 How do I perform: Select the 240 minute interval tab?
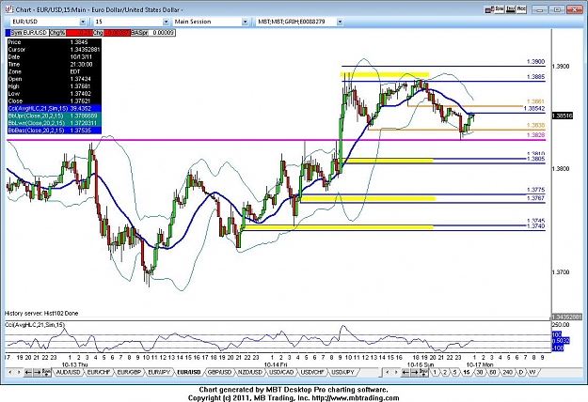507,373
